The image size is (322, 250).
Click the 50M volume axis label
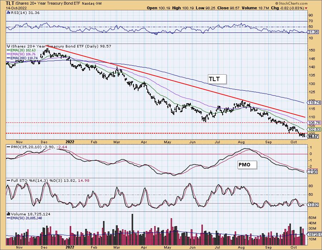[x=313, y=217]
